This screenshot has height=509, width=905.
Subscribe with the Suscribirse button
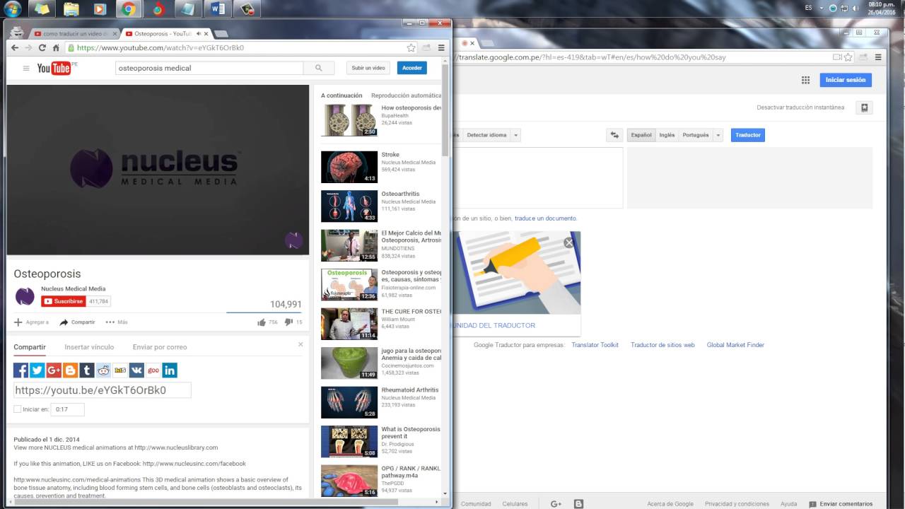point(63,301)
